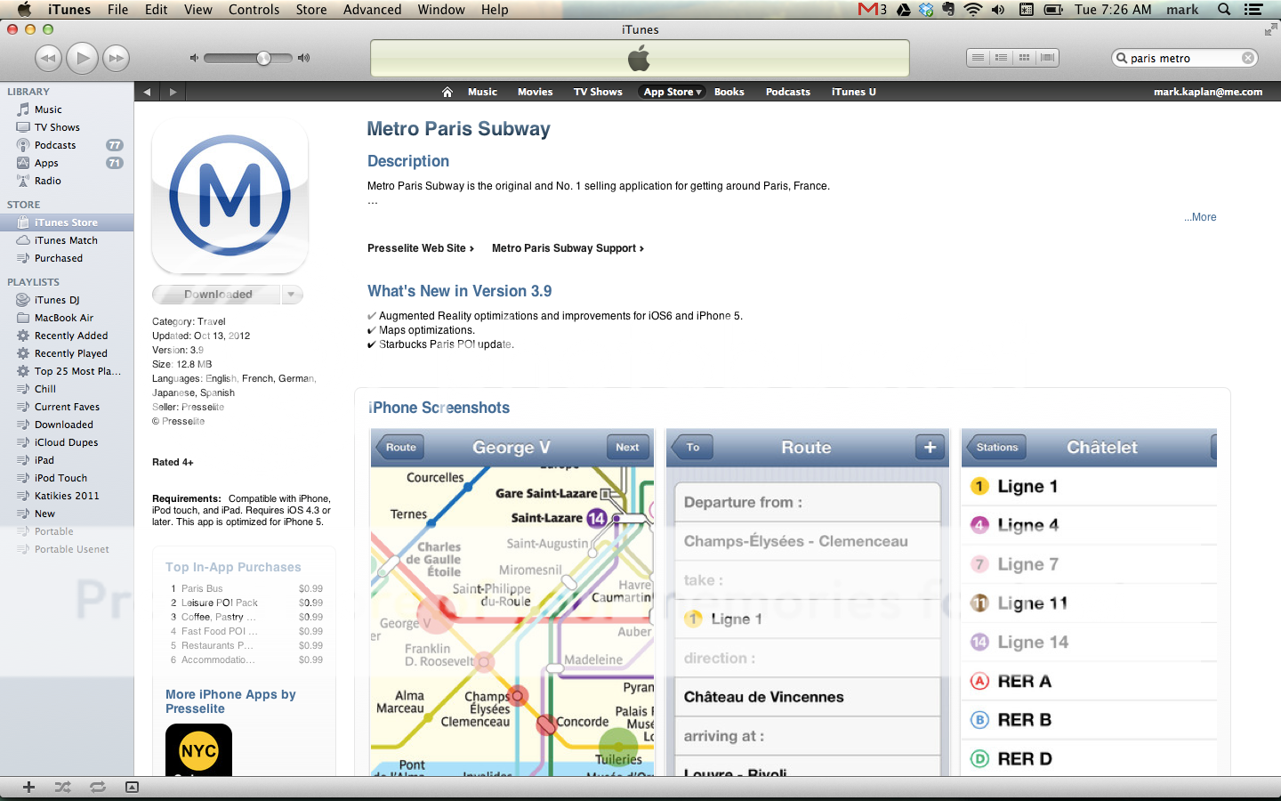Toggle shuffle playback

62,787
